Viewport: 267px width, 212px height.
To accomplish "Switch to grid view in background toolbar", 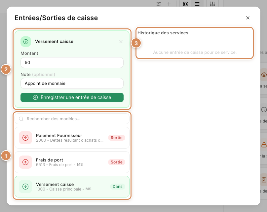I will coord(185,4).
